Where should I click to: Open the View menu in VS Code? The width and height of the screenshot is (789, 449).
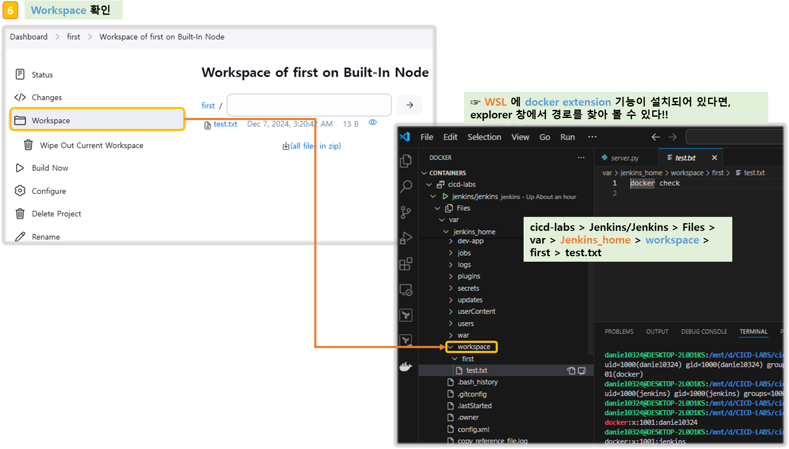(520, 137)
